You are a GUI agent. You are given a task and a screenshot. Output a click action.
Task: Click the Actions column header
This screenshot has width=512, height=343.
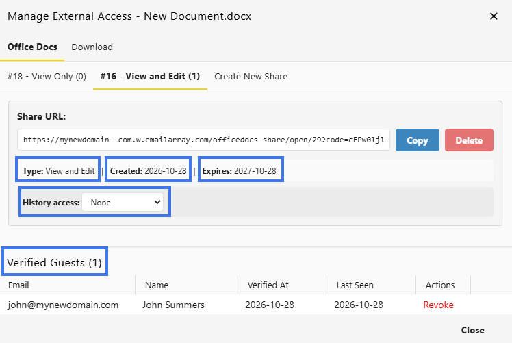[440, 285]
